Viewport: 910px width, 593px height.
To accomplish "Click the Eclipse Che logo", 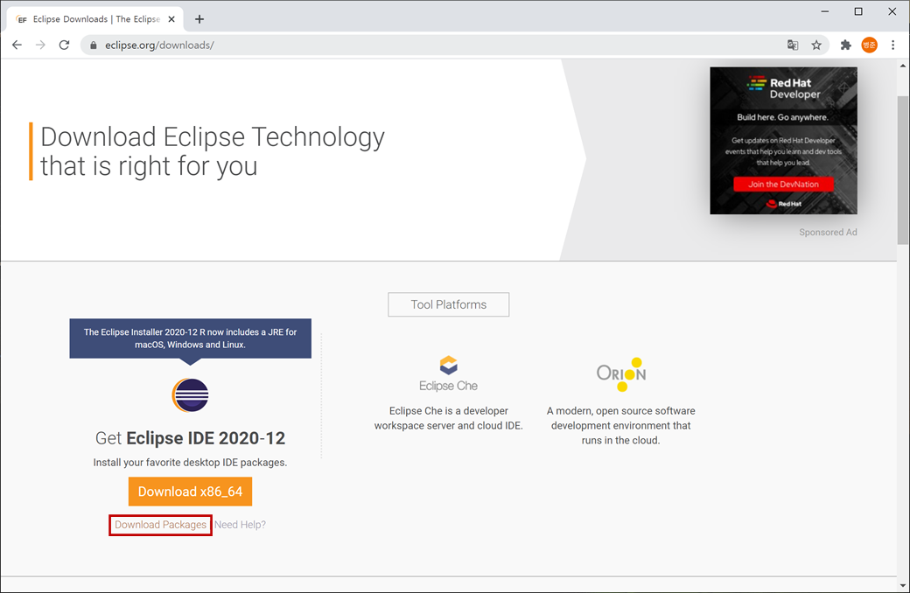I will pyautogui.click(x=448, y=374).
